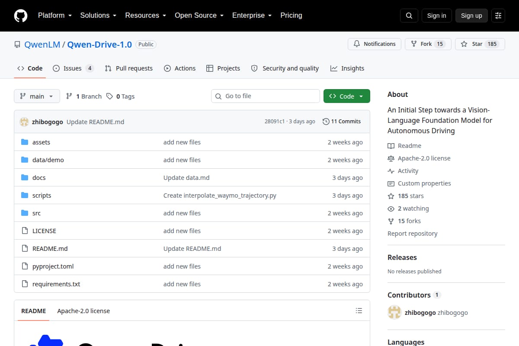
Task: Click the file icon for pyproject.toml
Action: [25, 266]
